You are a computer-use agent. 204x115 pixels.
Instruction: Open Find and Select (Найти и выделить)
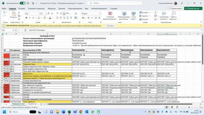173,16
